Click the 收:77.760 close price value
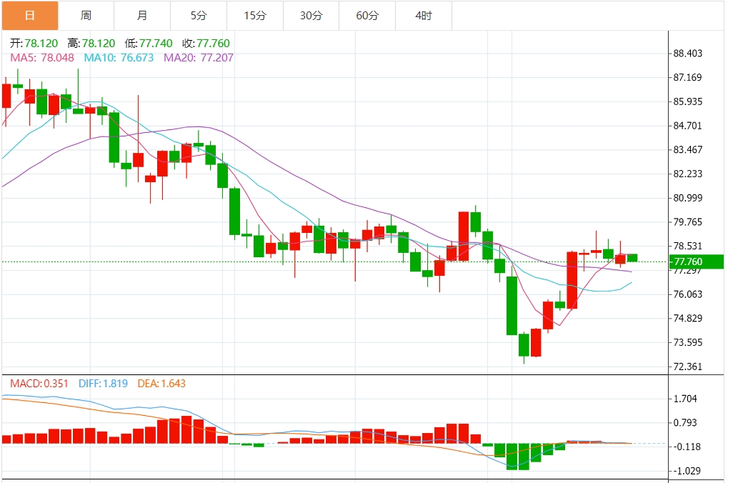This screenshot has width=733, height=483. point(206,44)
